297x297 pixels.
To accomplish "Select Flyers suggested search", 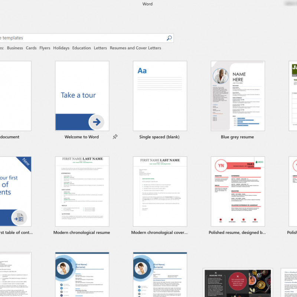I will click(x=45, y=48).
